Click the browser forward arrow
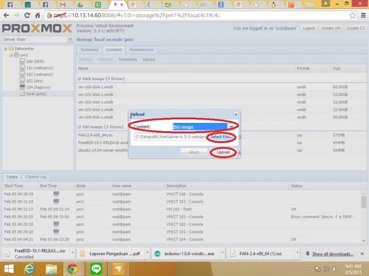The image size is (369, 276). (x=17, y=15)
